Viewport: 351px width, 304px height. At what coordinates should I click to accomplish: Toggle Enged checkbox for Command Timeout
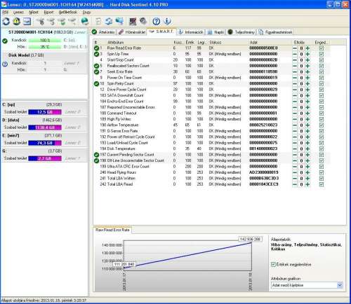[322, 113]
